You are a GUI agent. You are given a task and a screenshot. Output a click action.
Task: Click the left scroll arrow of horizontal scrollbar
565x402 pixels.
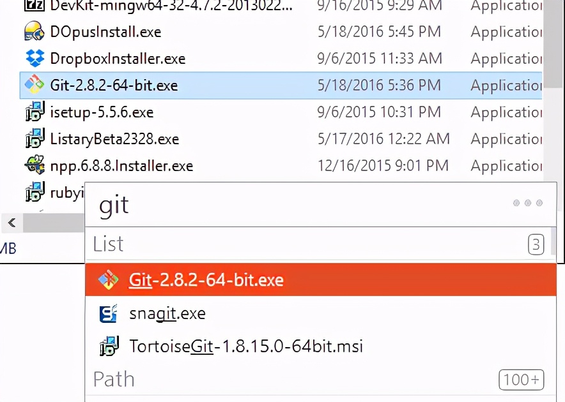[x=12, y=223]
